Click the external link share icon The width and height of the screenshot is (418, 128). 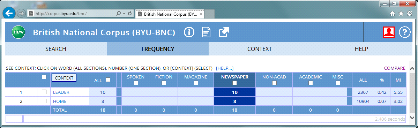(x=224, y=32)
